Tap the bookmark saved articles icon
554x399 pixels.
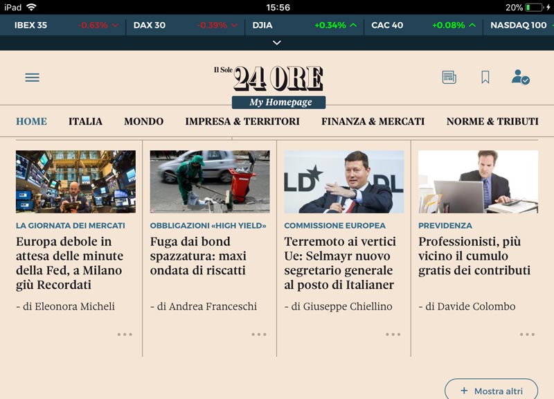485,77
